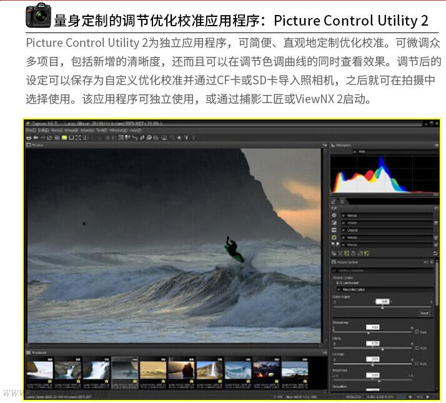
Task: Click the small icon right of second edit row
Action: [x=436, y=223]
